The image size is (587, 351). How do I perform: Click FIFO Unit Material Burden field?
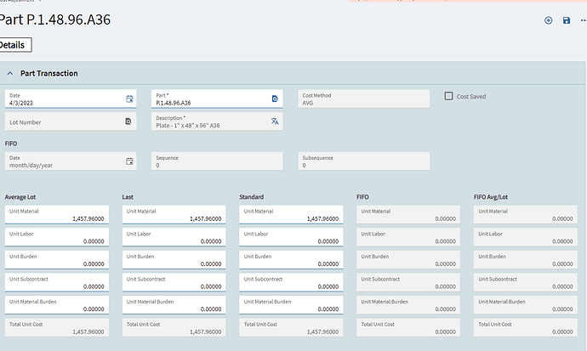point(408,305)
